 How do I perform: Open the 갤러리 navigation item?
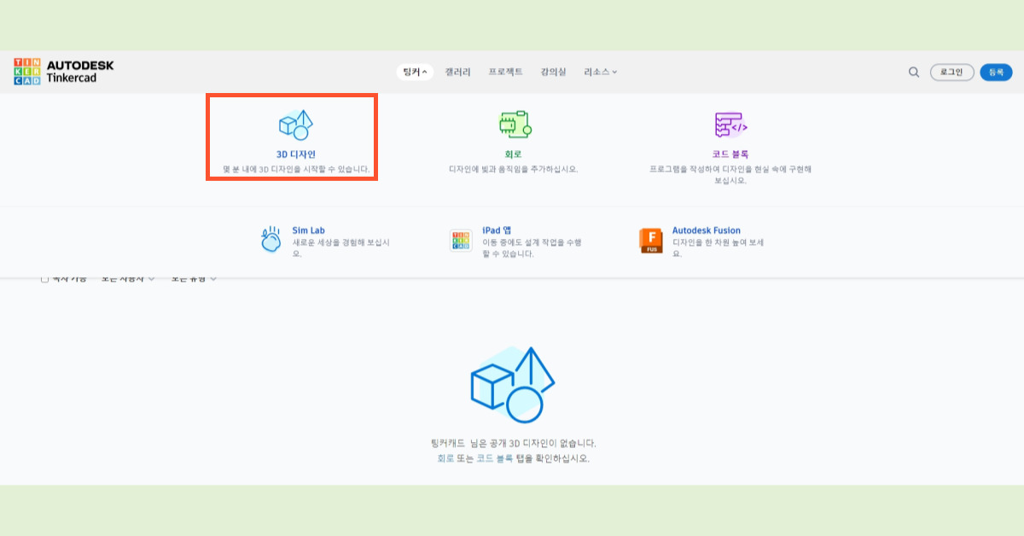click(x=457, y=73)
